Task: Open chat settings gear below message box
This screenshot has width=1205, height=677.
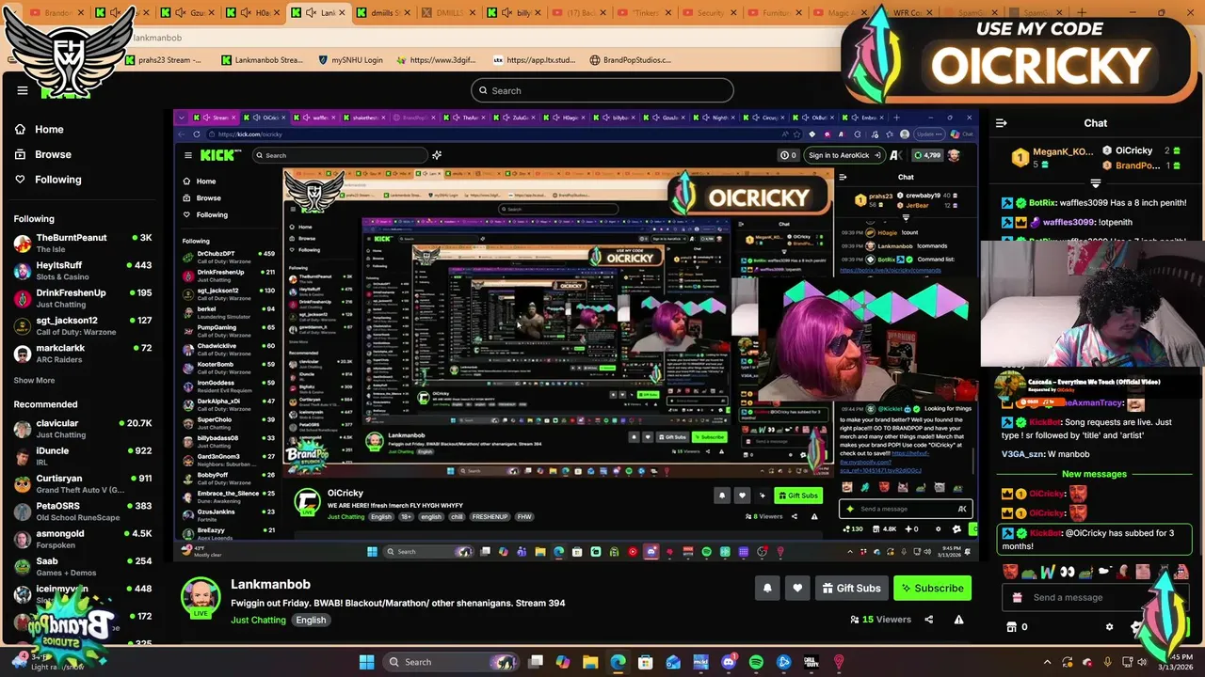Action: pos(1109,627)
